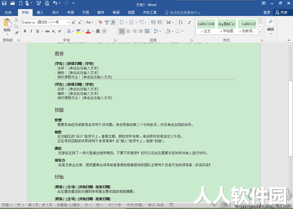Apply enclosed character formatting
Image resolution: width=293 pixels, height=209 pixels.
(x=104, y=31)
